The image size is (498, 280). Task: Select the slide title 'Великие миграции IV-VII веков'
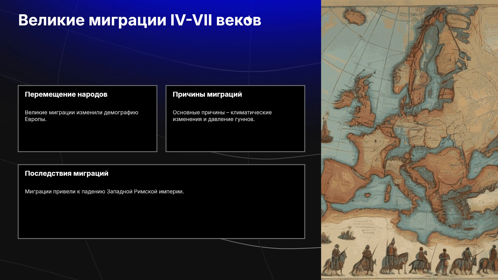(x=140, y=20)
